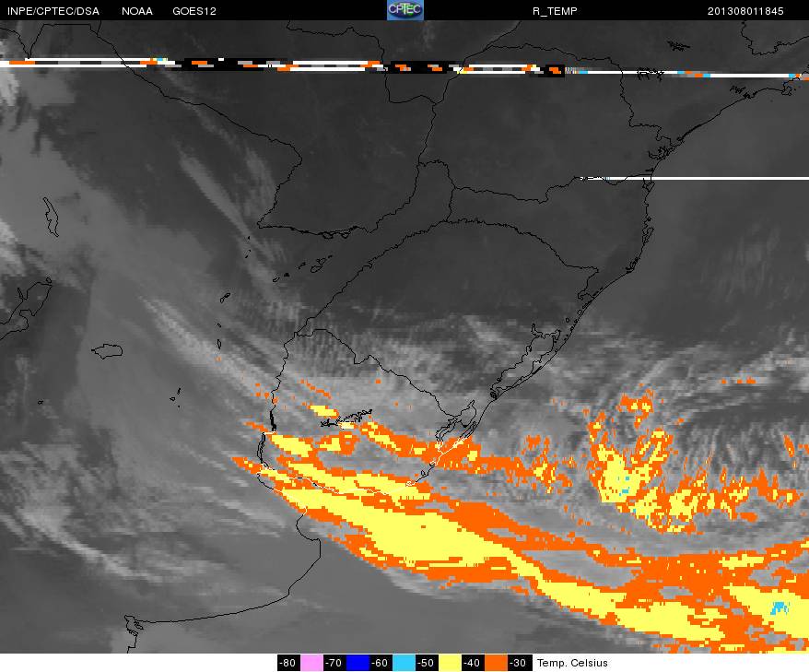Select the timestamp 201308011845
This screenshot has width=809, height=672.
coord(745,11)
